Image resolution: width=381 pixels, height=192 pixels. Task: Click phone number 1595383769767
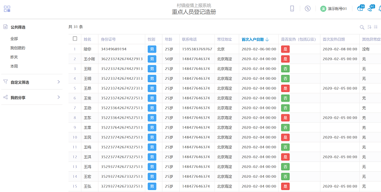pos(197,49)
